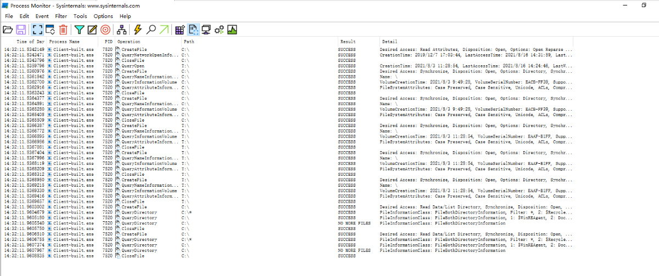
Task: Click the Save floppy disk icon
Action: pyautogui.click(x=21, y=30)
